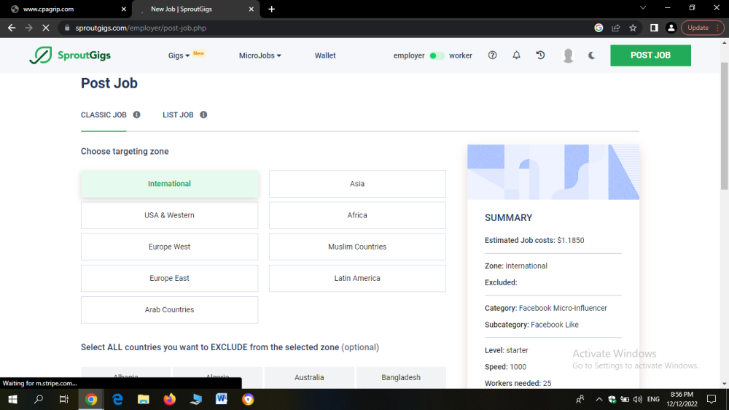The height and width of the screenshot is (410, 729).
Task: Select the International zone
Action: [x=169, y=184]
